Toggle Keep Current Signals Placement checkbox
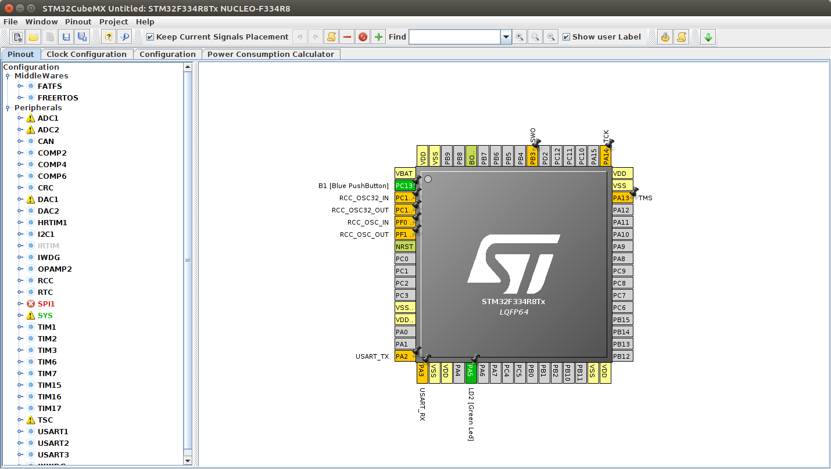 click(x=151, y=37)
